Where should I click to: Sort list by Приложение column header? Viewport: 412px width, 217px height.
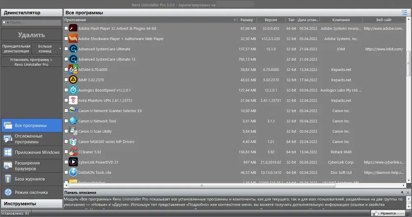(150, 20)
